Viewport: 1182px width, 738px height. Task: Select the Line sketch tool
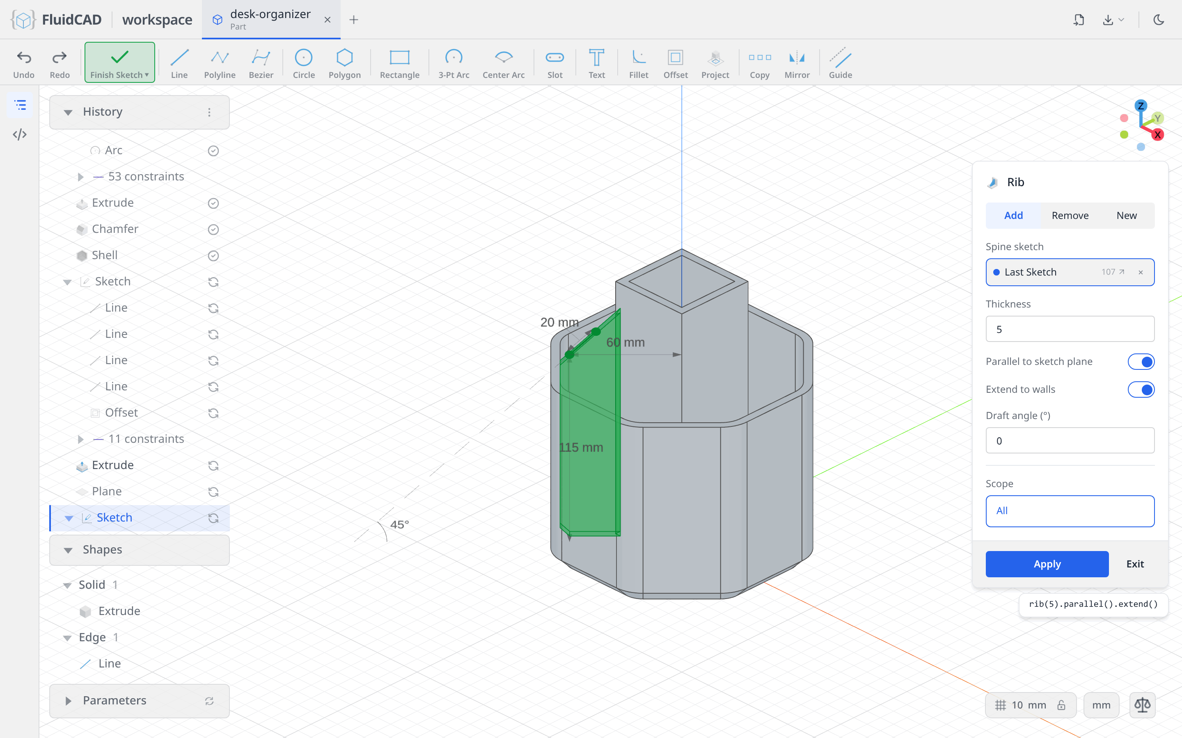(179, 63)
